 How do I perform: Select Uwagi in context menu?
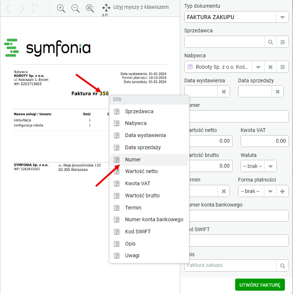[149, 255]
